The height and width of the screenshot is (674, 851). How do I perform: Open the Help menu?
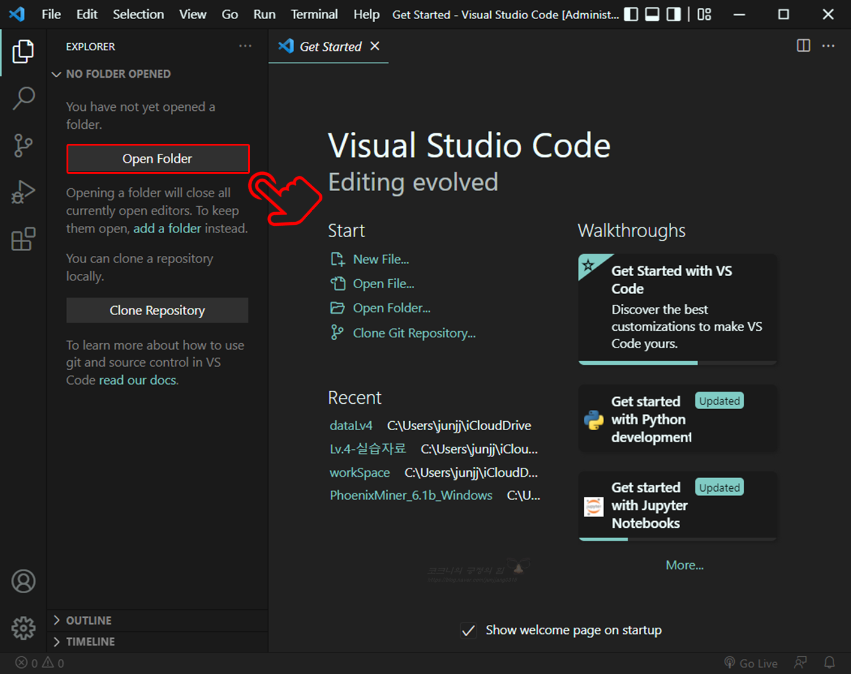pyautogui.click(x=366, y=14)
